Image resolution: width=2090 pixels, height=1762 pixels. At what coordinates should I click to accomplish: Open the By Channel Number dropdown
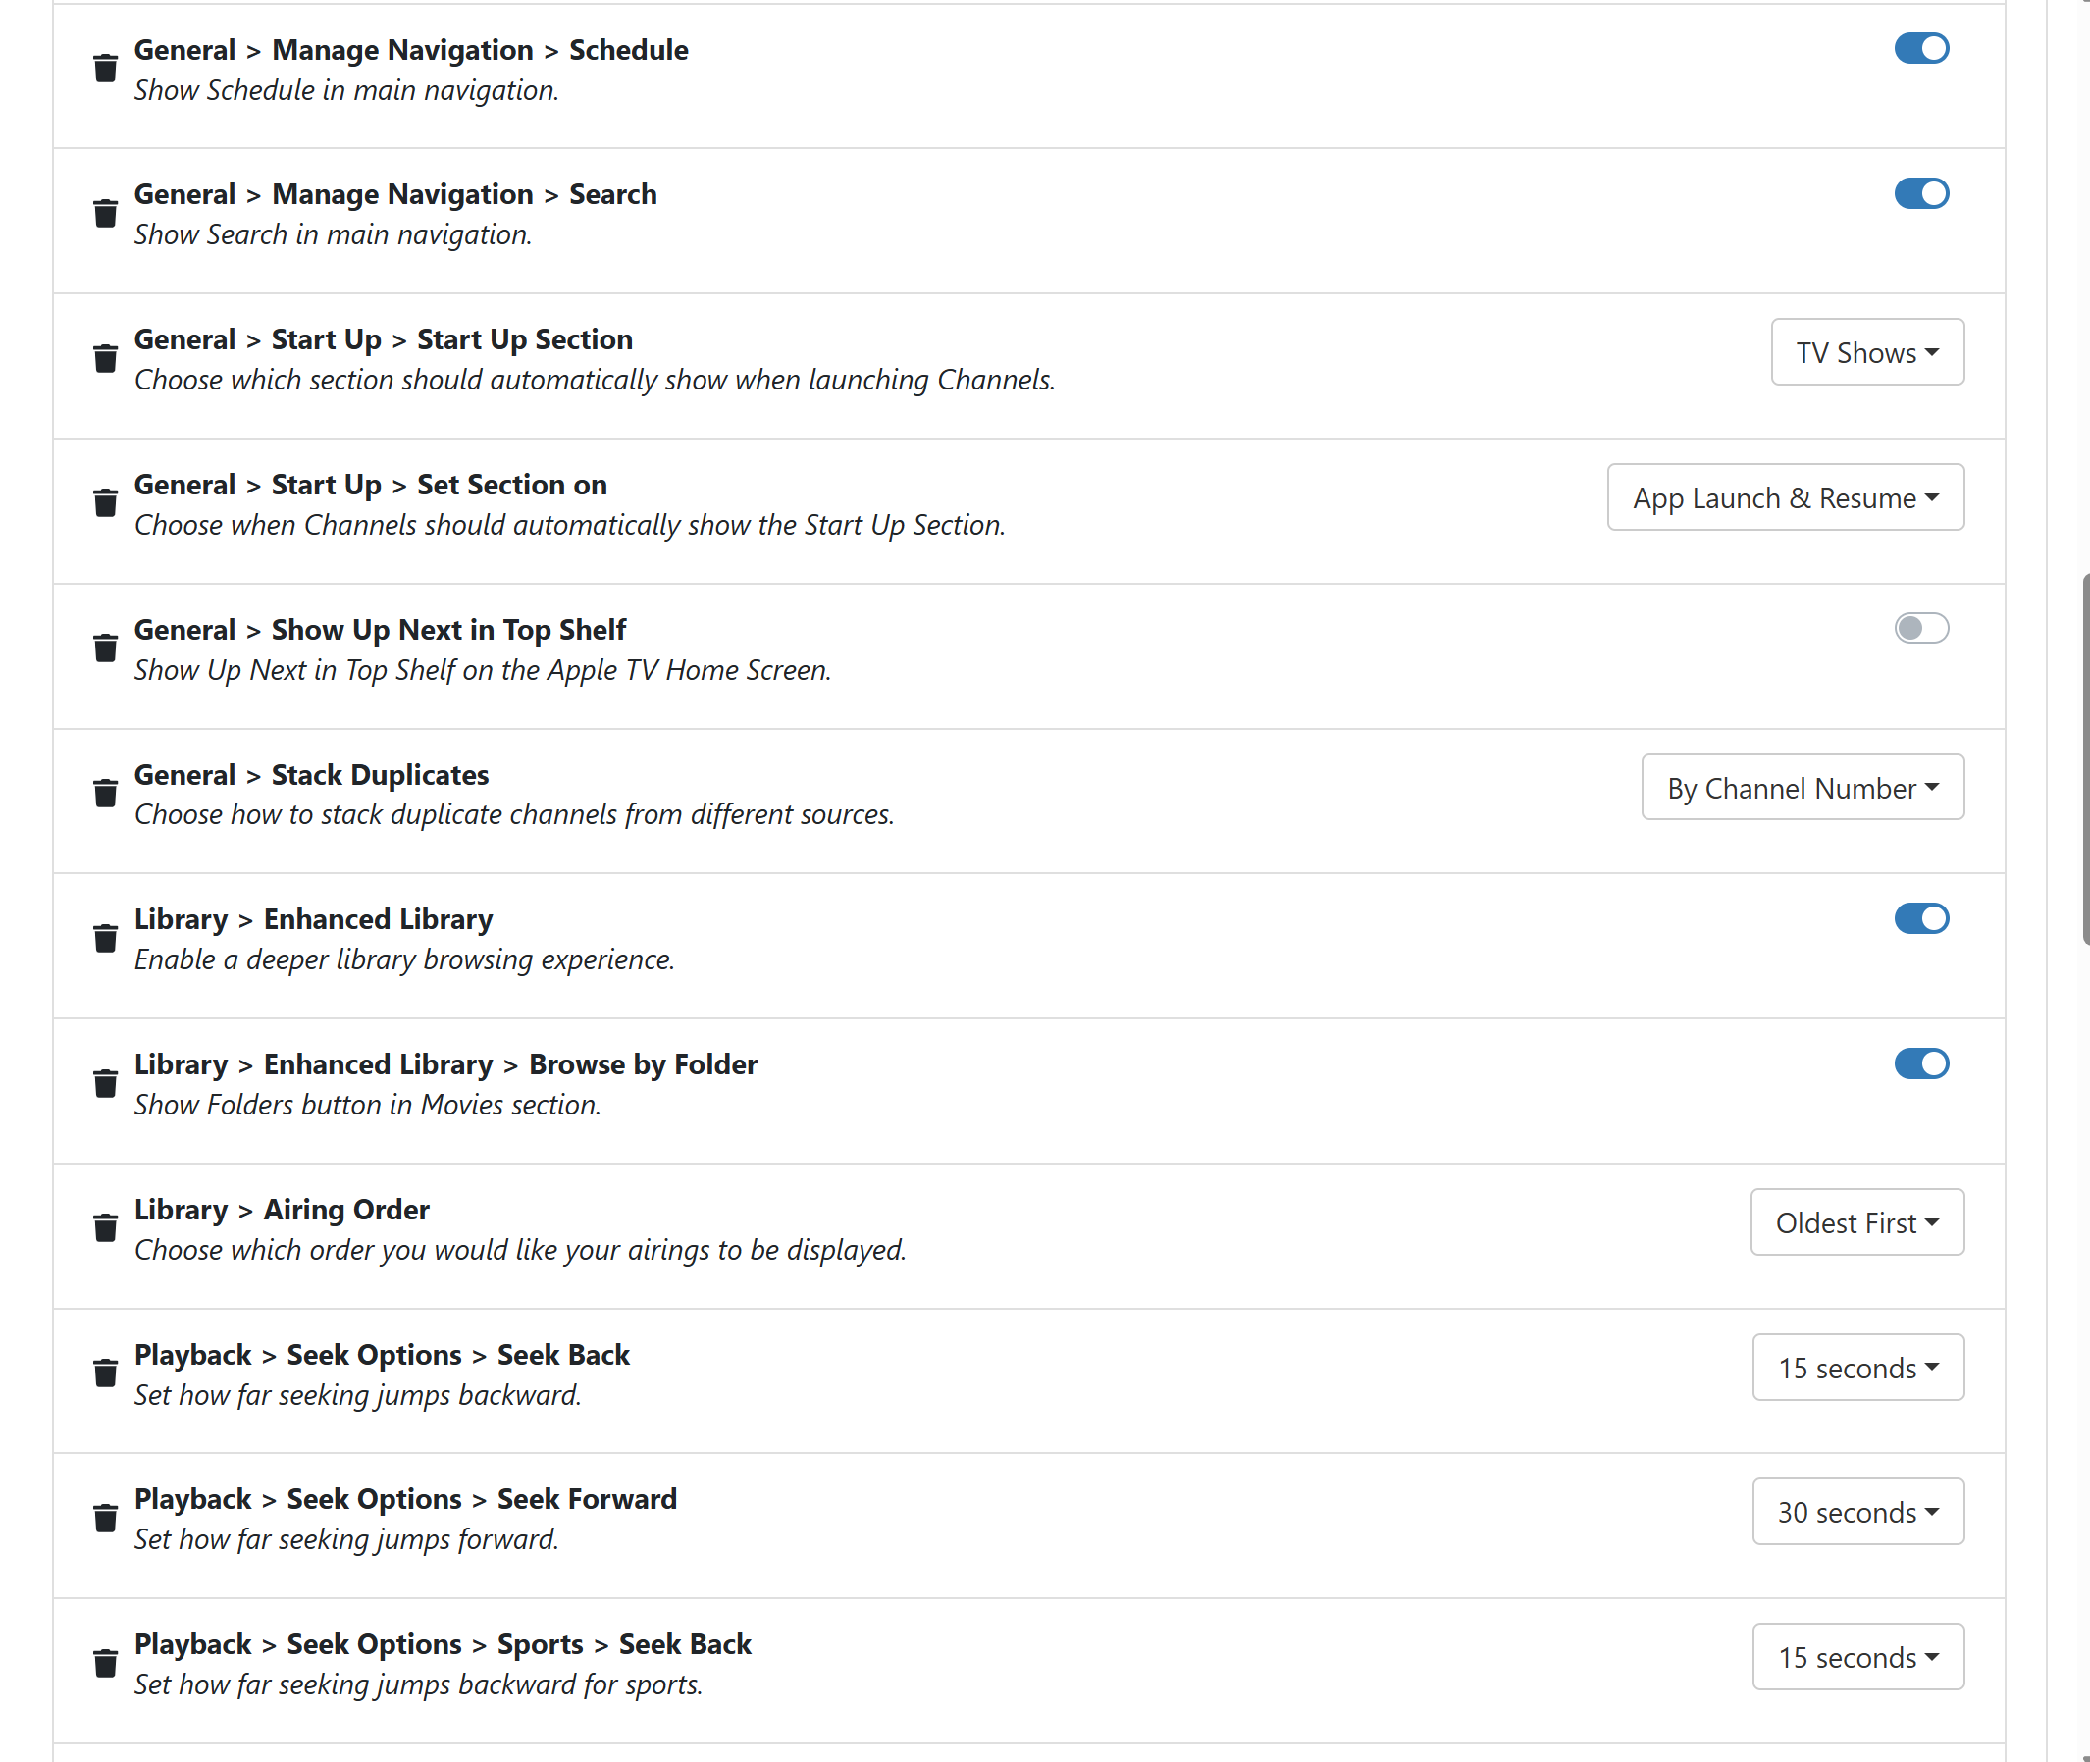click(x=1802, y=788)
